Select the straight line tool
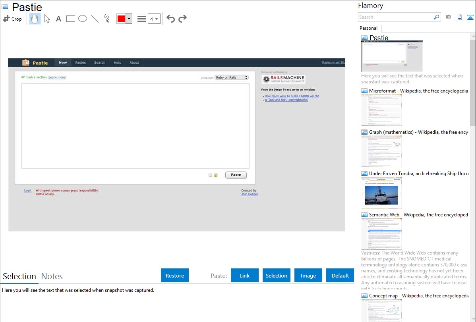The width and height of the screenshot is (476, 322). point(95,19)
